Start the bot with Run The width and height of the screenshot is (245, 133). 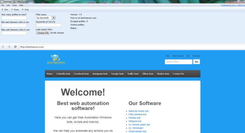pos(5,9)
